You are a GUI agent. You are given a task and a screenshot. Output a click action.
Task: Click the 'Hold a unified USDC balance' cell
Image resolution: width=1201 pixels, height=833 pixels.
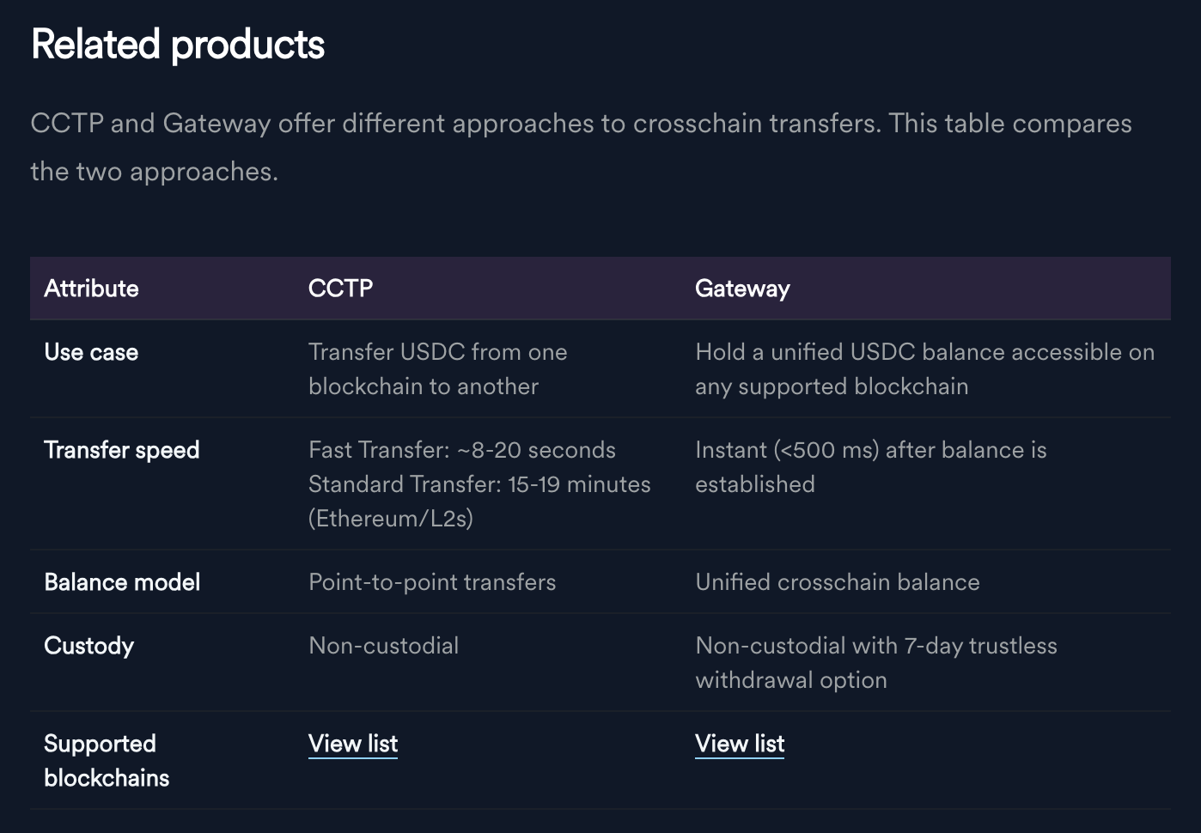[x=925, y=369]
